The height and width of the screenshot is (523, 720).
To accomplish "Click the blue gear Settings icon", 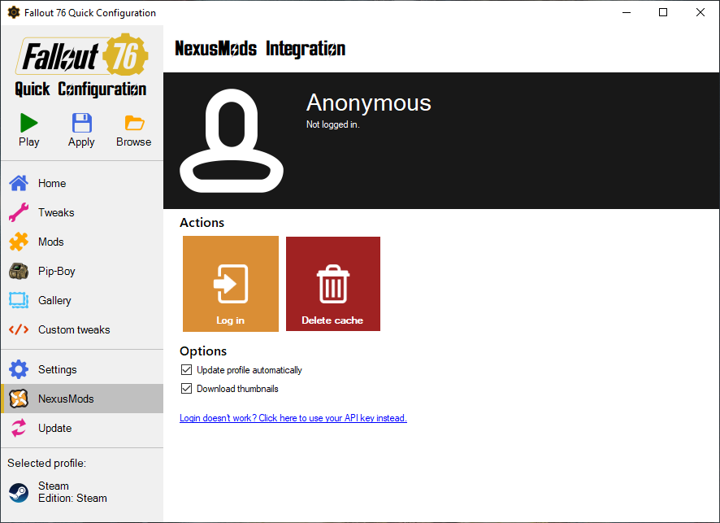I will pos(19,369).
